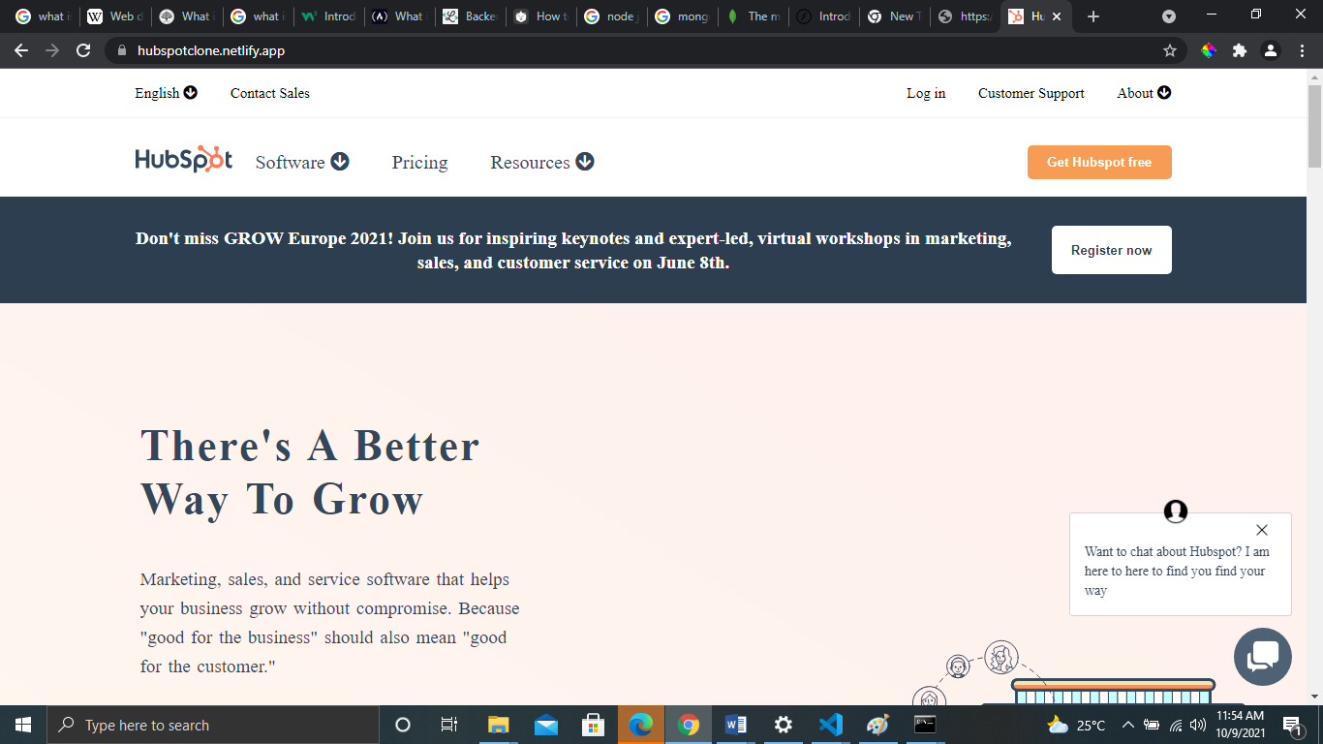Click the taskbar clock showing 11:54 AM
The image size is (1323, 744).
point(1240,725)
